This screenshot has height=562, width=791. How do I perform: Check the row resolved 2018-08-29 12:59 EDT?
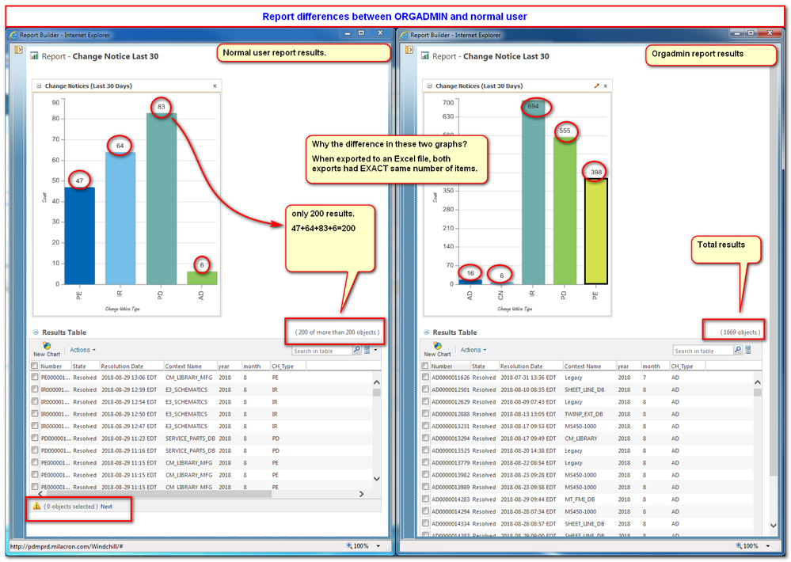pyautogui.click(x=34, y=389)
